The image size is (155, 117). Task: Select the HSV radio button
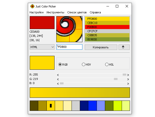pyautogui.click(x=83, y=65)
